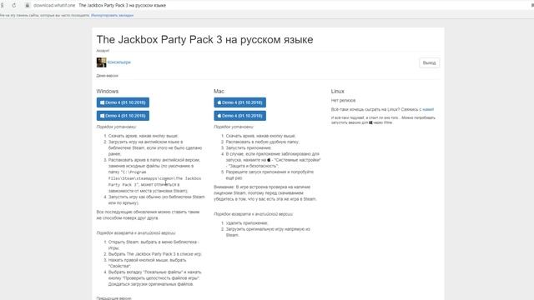The image size is (534, 300).
Task: Click the small Windows logo in Linux note
Action: [x=370, y=122]
